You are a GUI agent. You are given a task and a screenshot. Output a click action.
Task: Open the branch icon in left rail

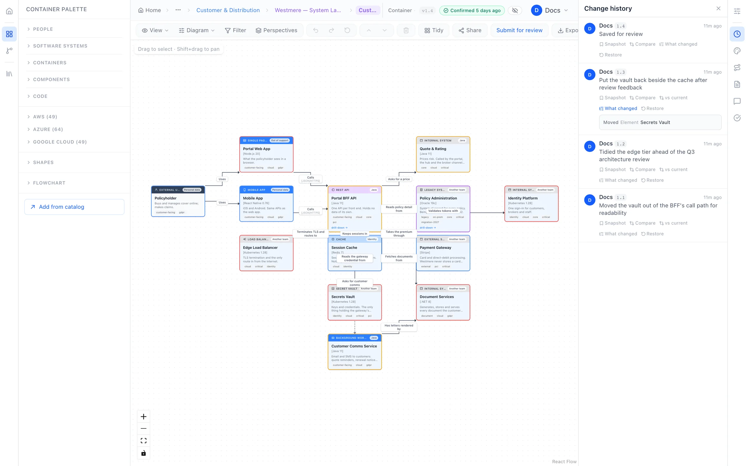pos(9,51)
